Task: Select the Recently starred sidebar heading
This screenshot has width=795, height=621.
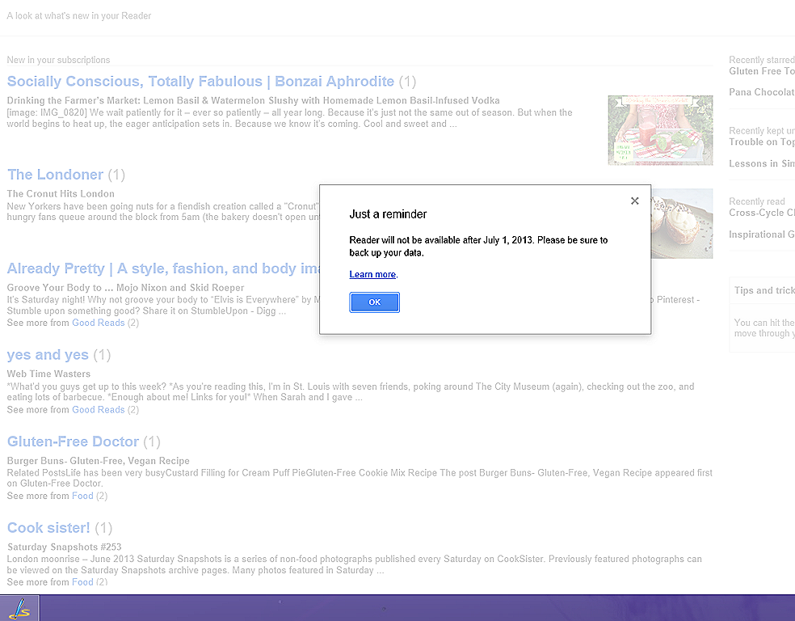Action: (x=762, y=59)
